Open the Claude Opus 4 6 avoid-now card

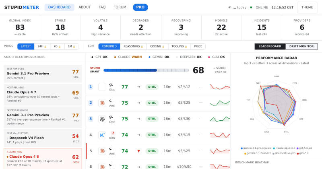click(x=43, y=159)
